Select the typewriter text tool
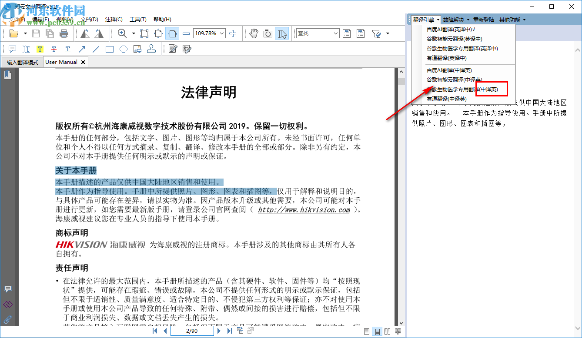The height and width of the screenshot is (338, 582). (26, 49)
